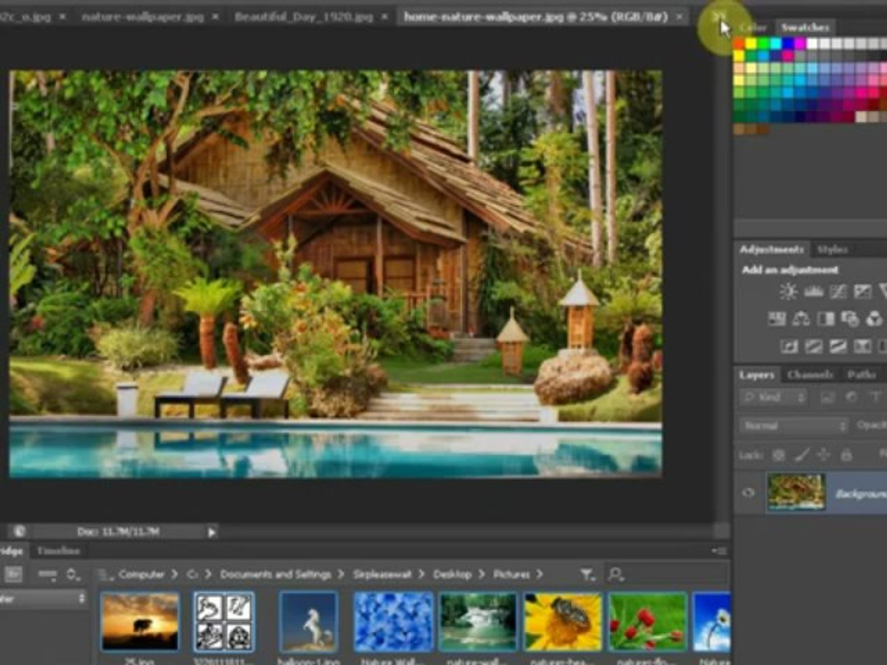The image size is (887, 665).
Task: Switch to nature-wallpaper.jpg document tab
Action: (142, 17)
